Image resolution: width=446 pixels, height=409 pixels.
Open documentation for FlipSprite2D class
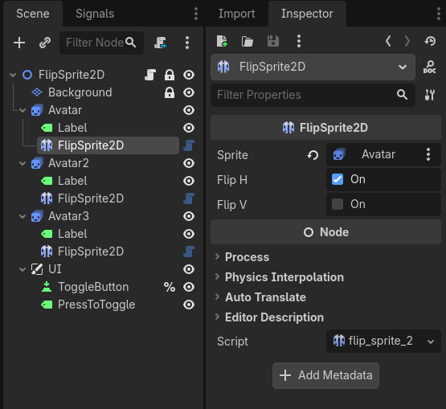pyautogui.click(x=429, y=67)
